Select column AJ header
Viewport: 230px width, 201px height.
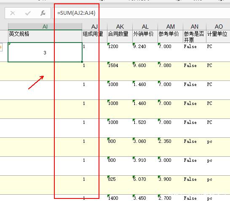(94, 27)
